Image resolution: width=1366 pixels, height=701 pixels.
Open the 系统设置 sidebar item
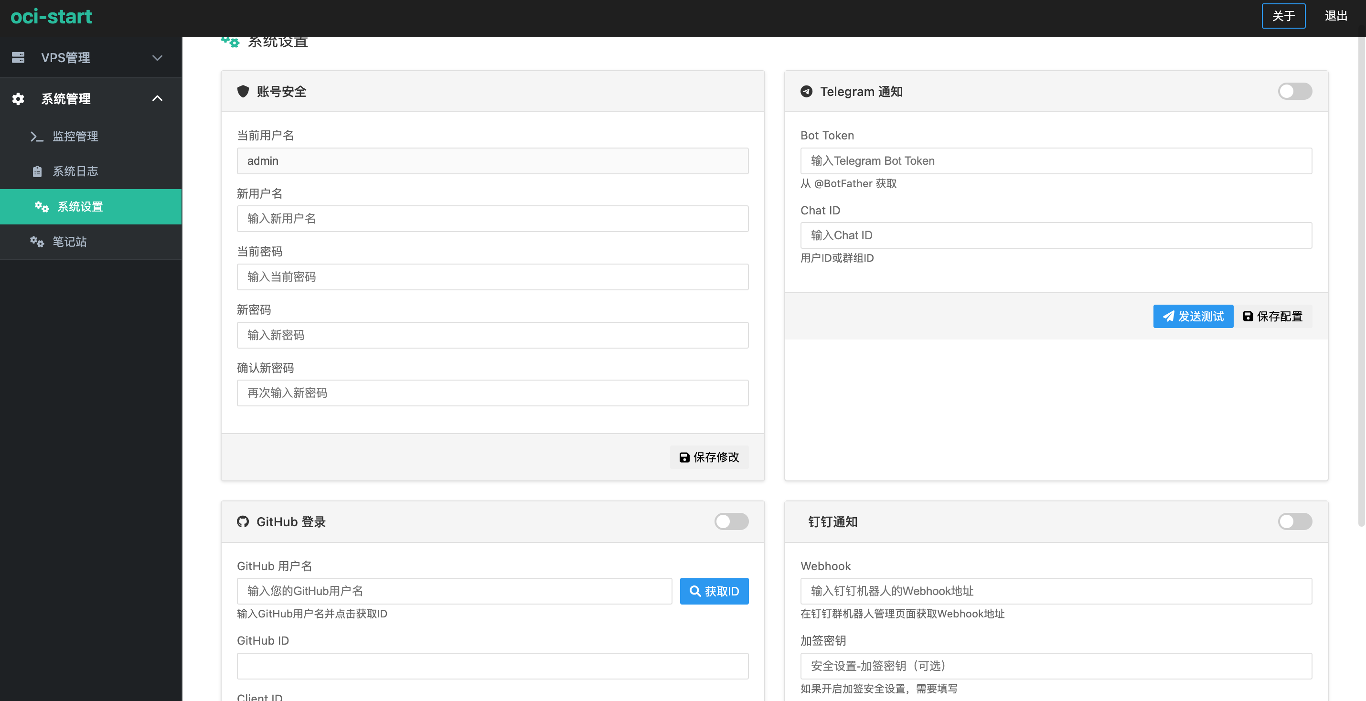[80, 207]
